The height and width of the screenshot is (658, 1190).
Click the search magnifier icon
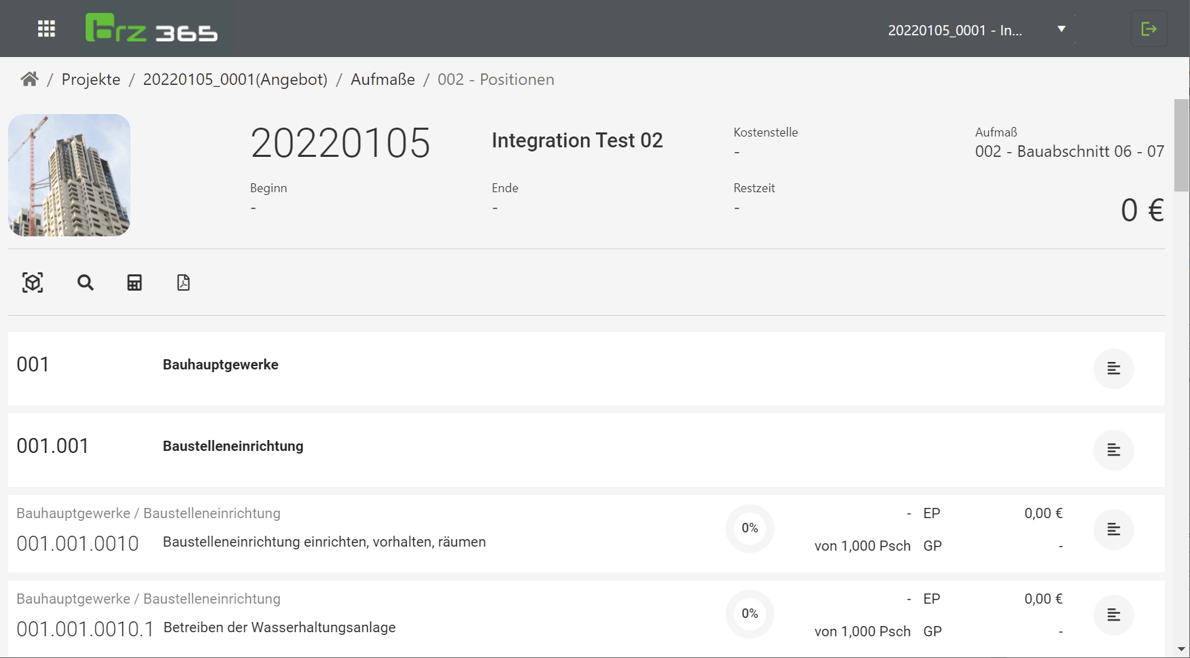85,282
